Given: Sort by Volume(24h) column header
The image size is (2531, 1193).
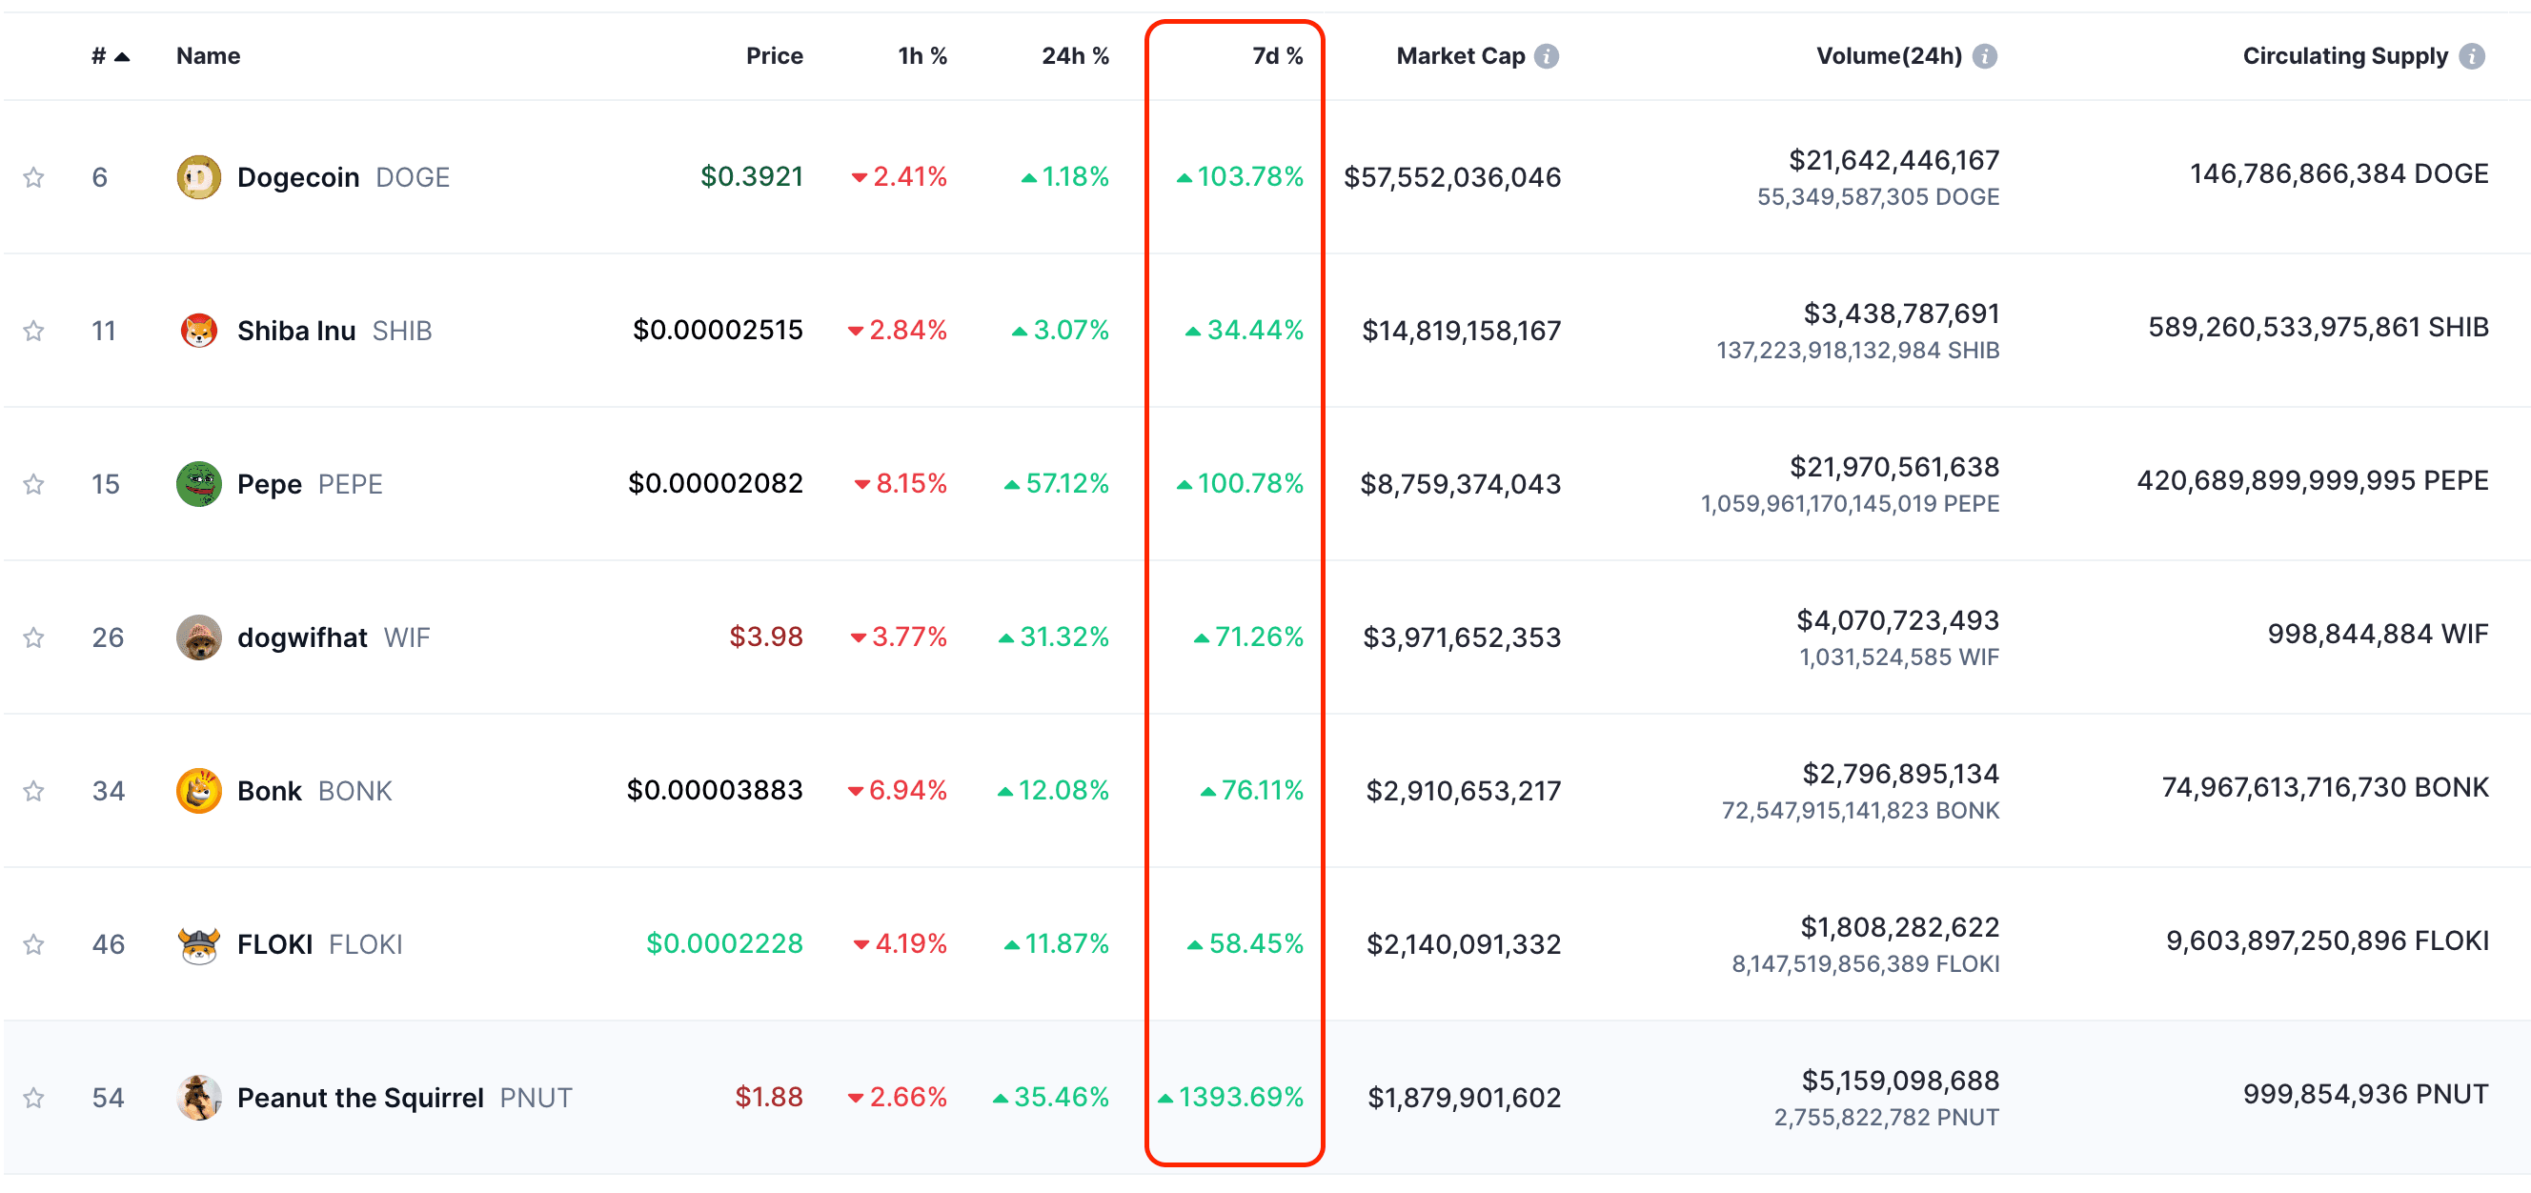Looking at the screenshot, I should (x=1889, y=56).
